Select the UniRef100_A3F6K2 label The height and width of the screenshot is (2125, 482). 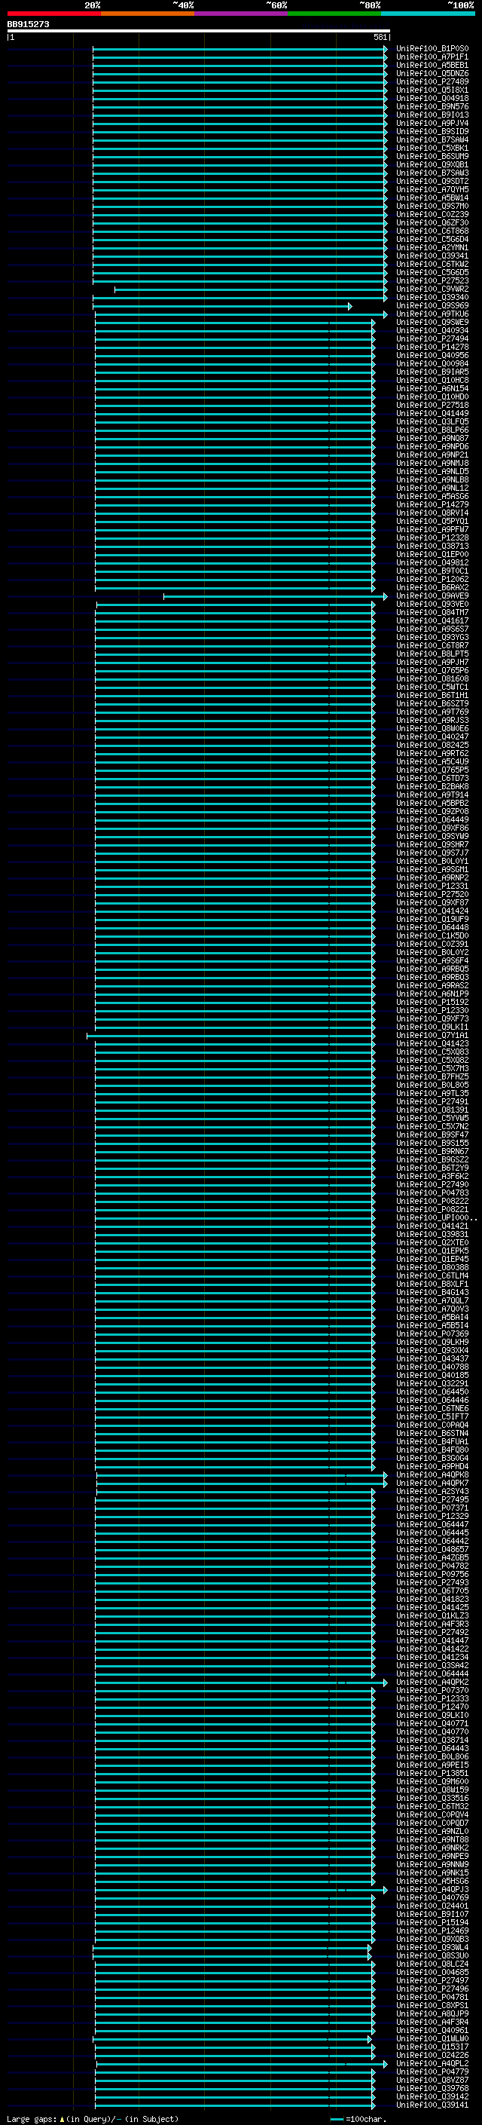432,1177
